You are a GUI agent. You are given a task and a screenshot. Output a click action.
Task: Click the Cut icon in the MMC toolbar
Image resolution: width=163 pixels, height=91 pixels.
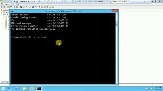[14, 7]
